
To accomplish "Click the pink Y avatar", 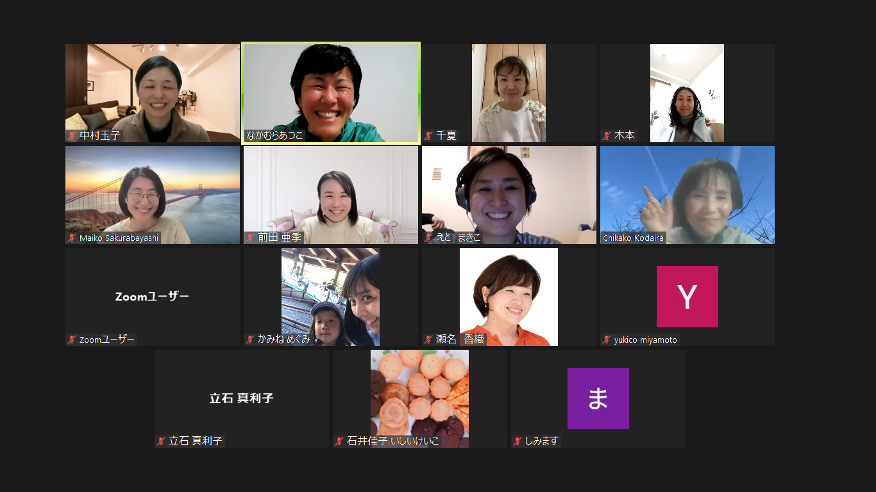I will pos(687,297).
